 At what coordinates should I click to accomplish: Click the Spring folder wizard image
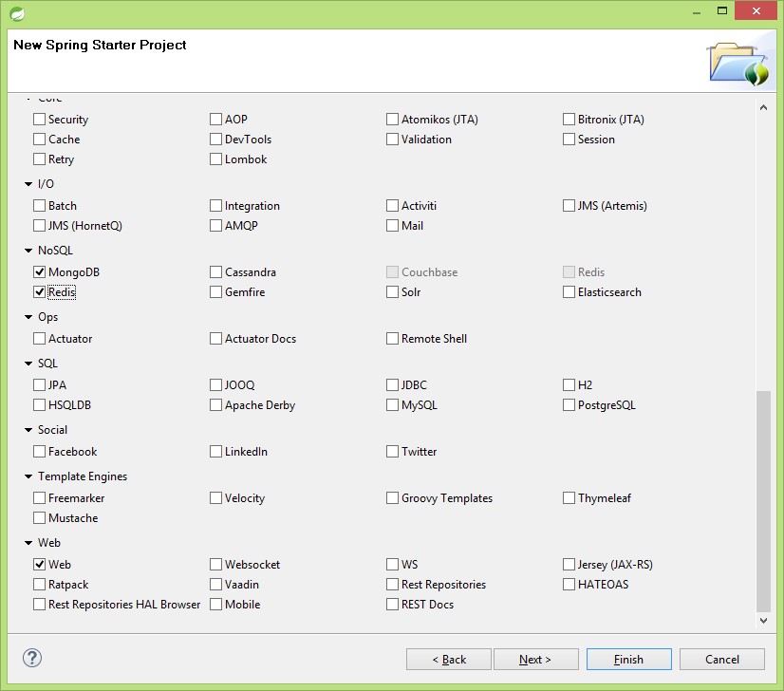[738, 64]
